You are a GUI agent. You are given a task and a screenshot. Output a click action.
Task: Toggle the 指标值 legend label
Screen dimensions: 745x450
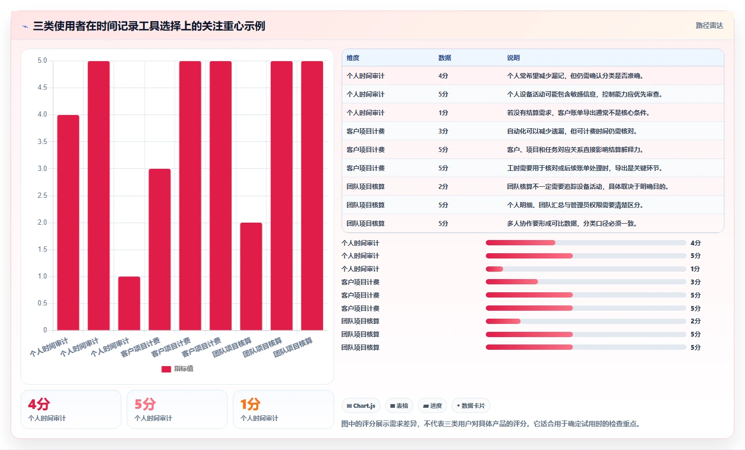coord(184,369)
